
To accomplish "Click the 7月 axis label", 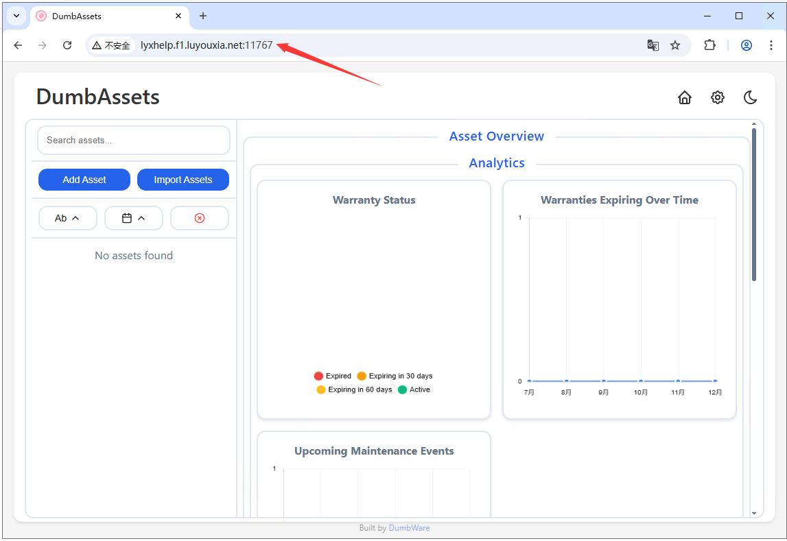I will click(x=529, y=393).
